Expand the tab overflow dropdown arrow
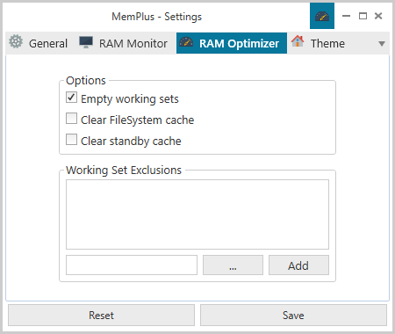Screen dimensions: 395x334 tap(382, 44)
